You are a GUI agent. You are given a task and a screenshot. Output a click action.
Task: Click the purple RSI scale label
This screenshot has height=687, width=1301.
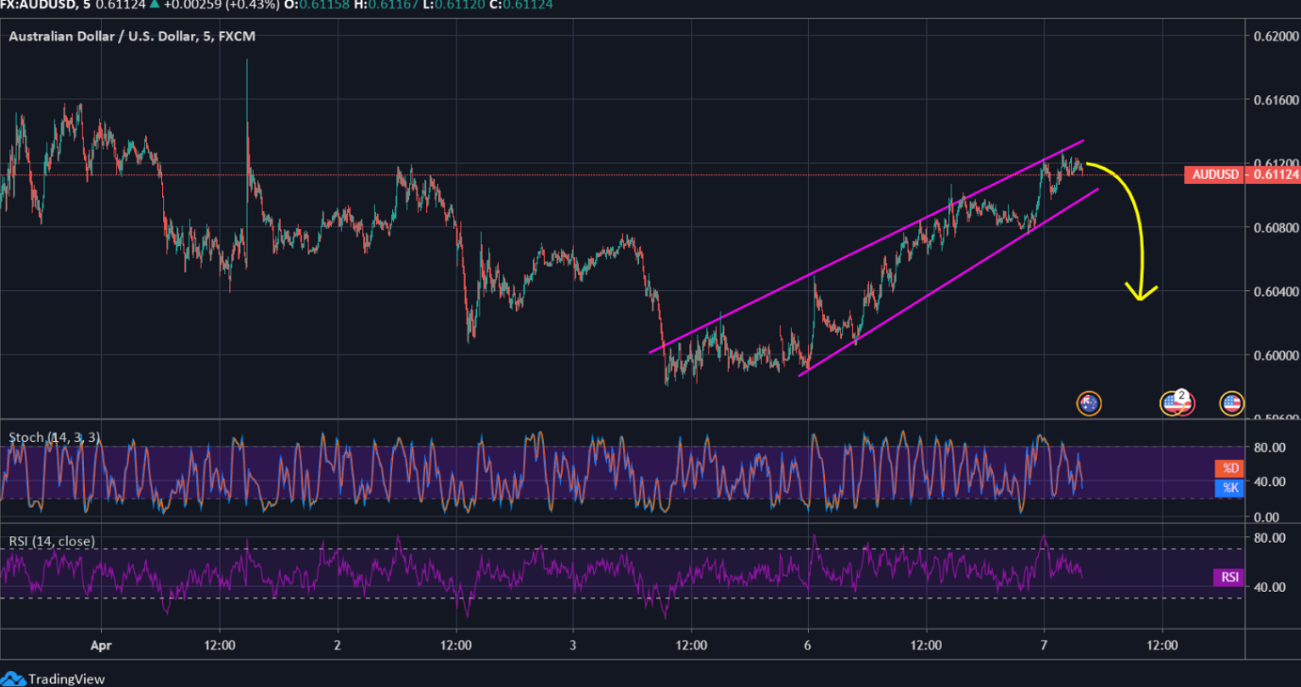pyautogui.click(x=1229, y=578)
